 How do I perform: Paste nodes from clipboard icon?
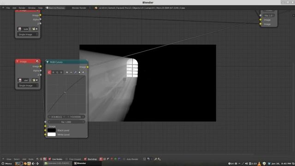coord(159,159)
